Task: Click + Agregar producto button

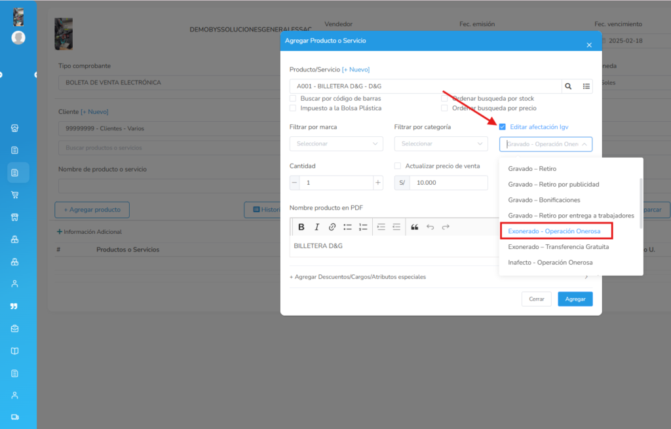Action: coord(92,210)
